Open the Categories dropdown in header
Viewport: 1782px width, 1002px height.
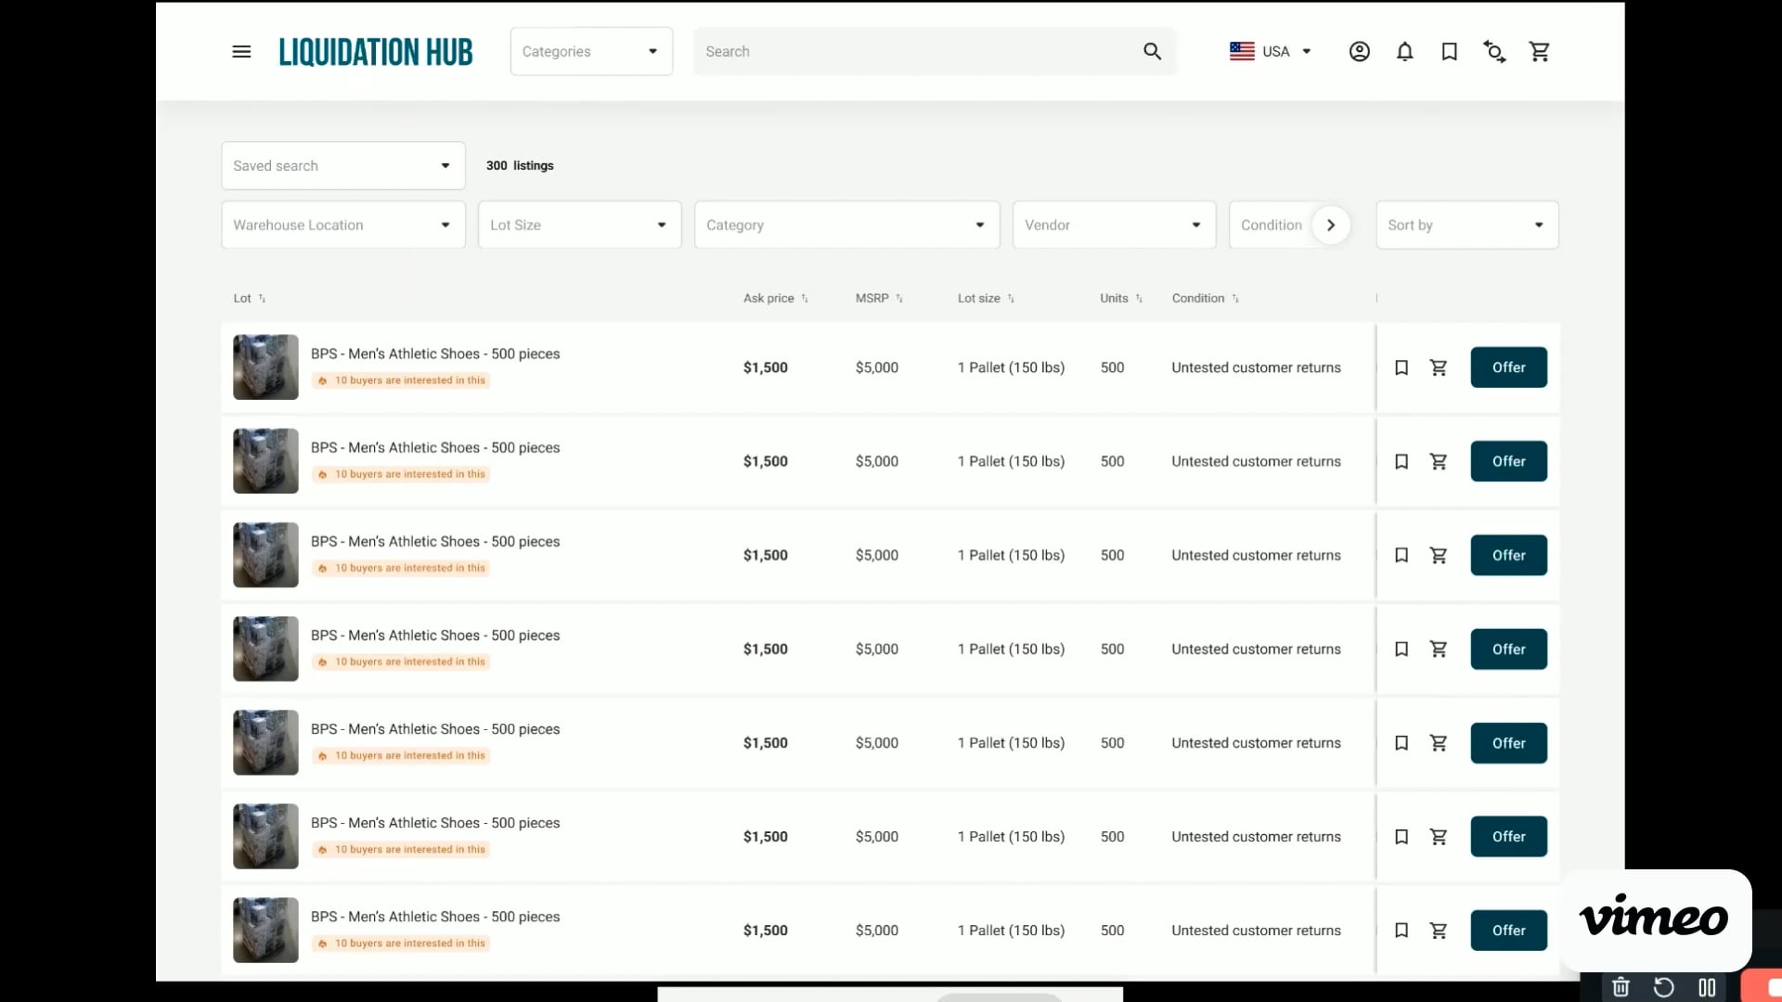coord(590,52)
